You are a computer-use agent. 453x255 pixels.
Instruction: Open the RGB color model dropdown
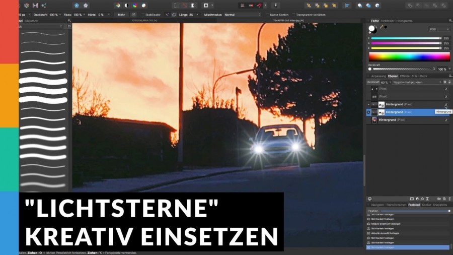439,29
